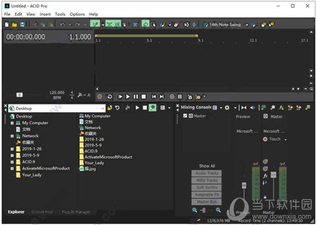Viewport: 317px width, 225px height.
Task: Save the project with the disk icon
Action: click(22, 25)
